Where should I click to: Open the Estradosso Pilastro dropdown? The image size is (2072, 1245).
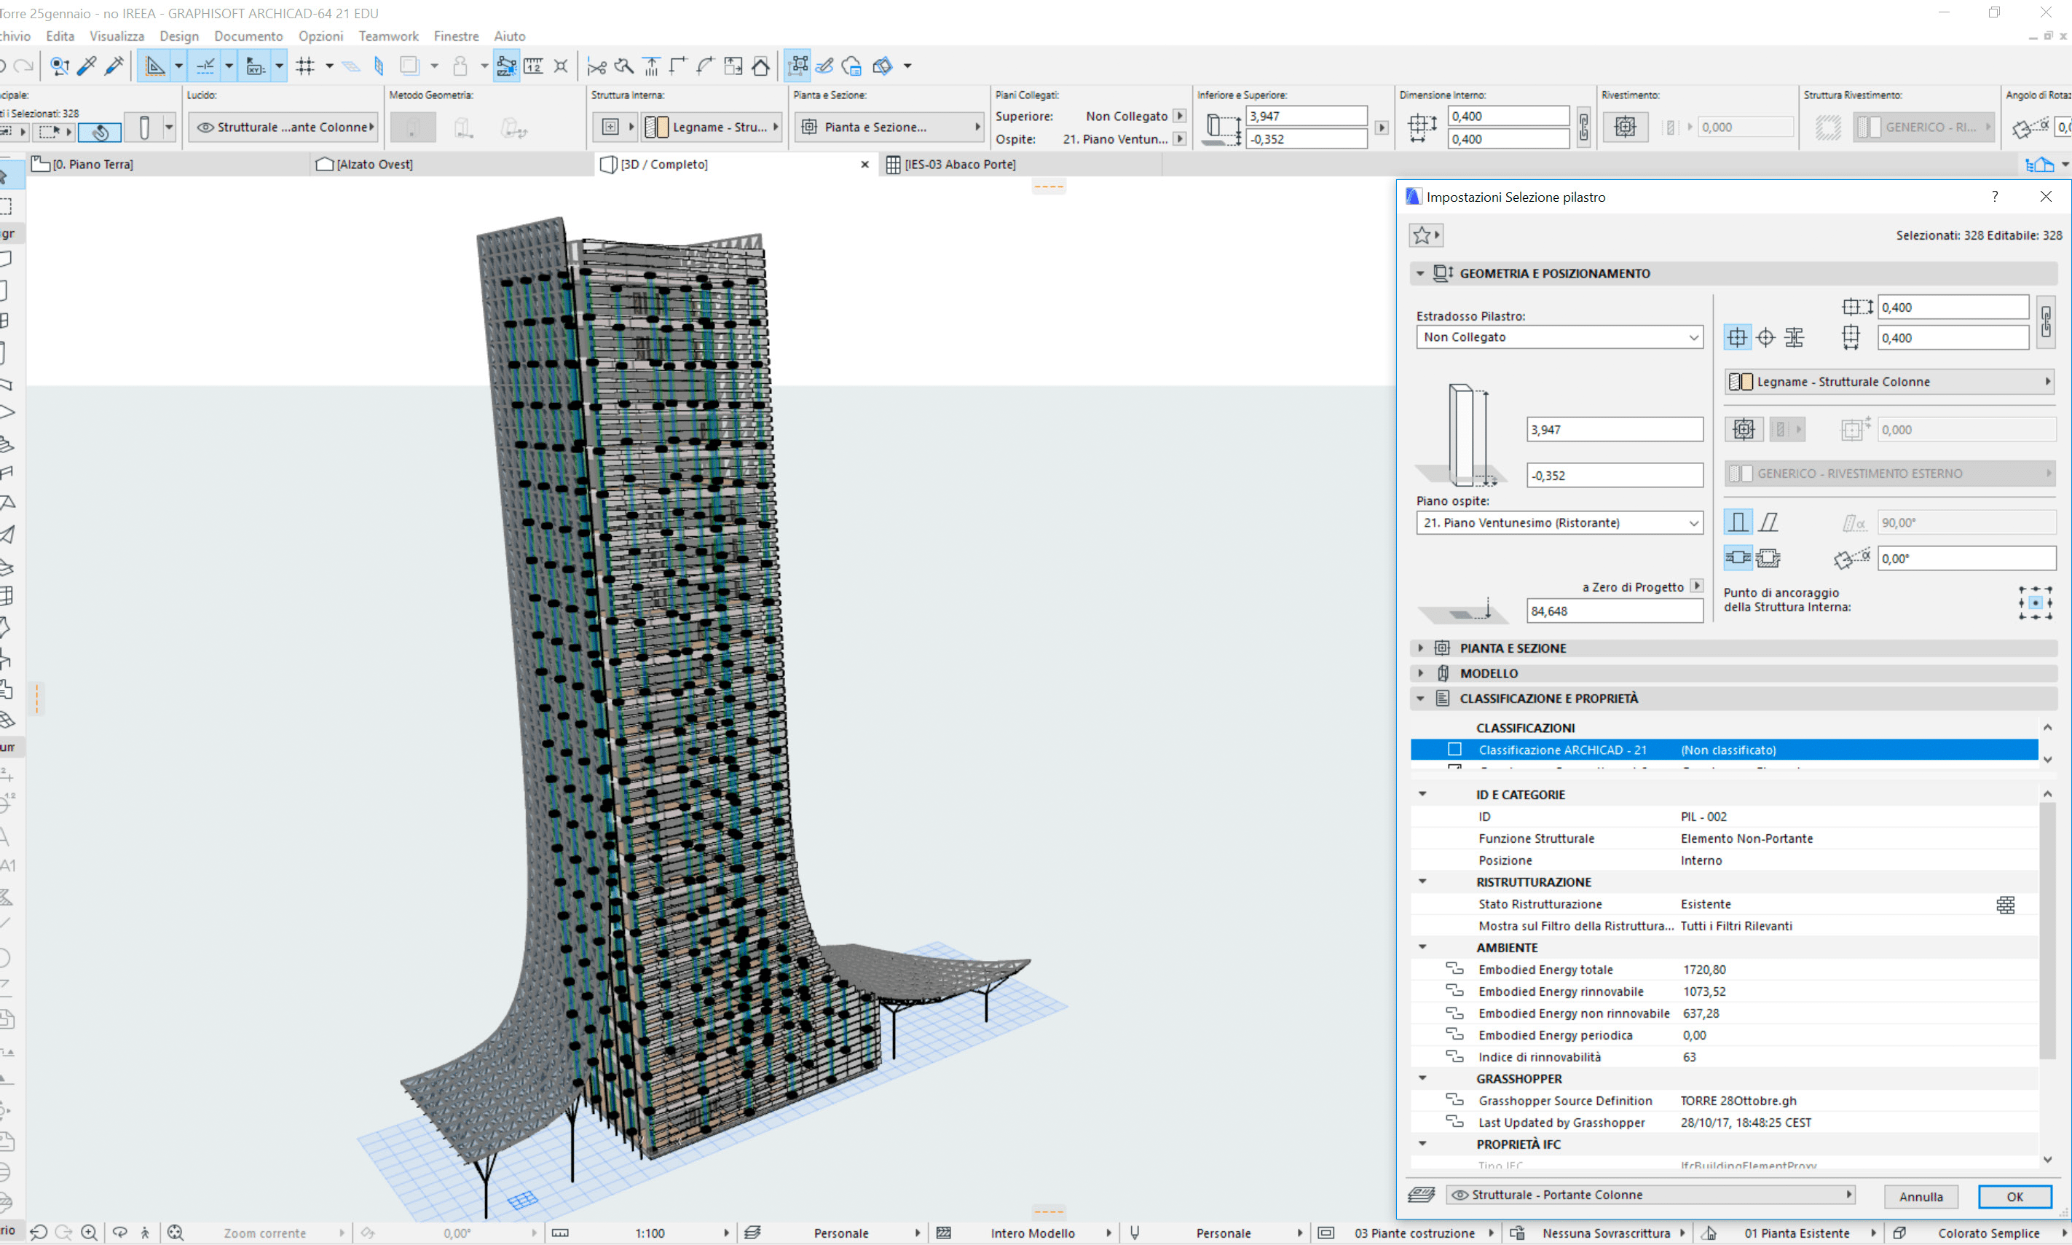pyautogui.click(x=1560, y=337)
